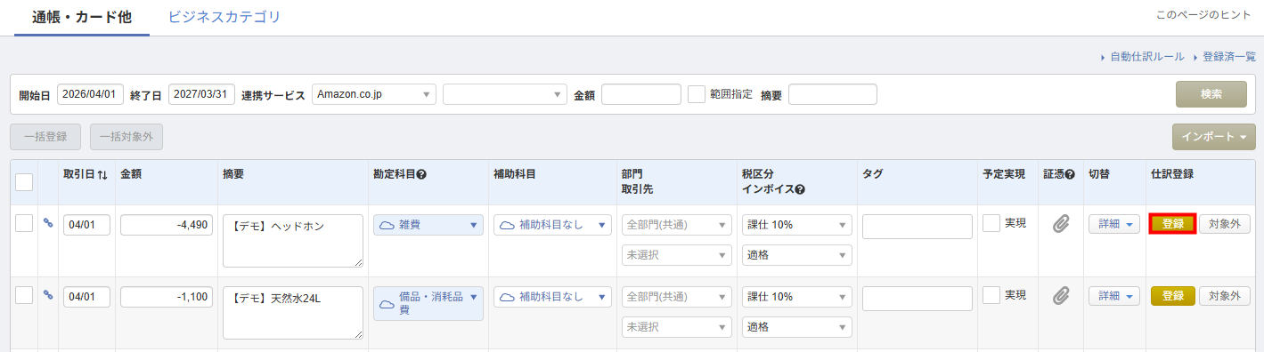Viewport: 1264px width, 352px height.
Task: Click link chain icon in 天然水24L row
Action: tap(48, 295)
